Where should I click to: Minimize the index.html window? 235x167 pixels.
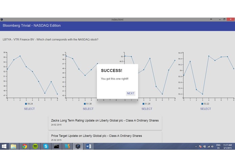pos(220,19)
